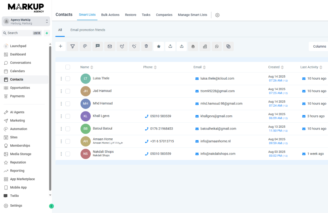Click the send SMS chat bubble icon
The width and height of the screenshot is (328, 213).
(x=98, y=46)
